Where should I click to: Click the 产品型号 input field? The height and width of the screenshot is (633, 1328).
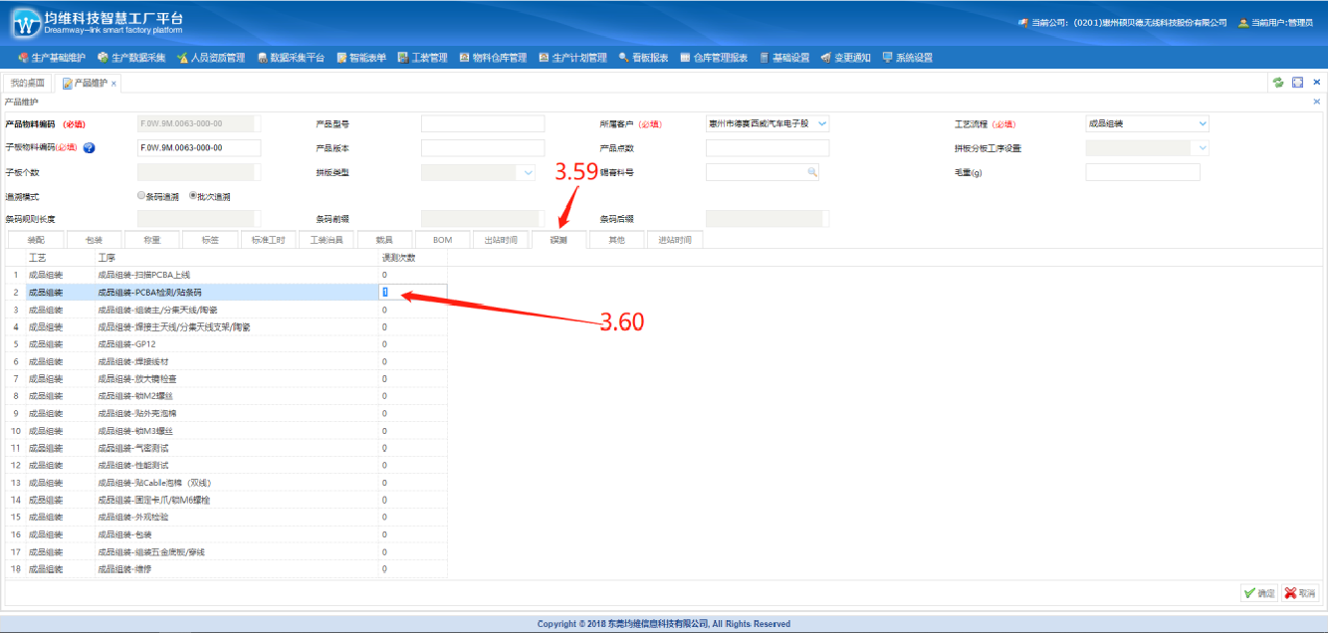point(483,124)
